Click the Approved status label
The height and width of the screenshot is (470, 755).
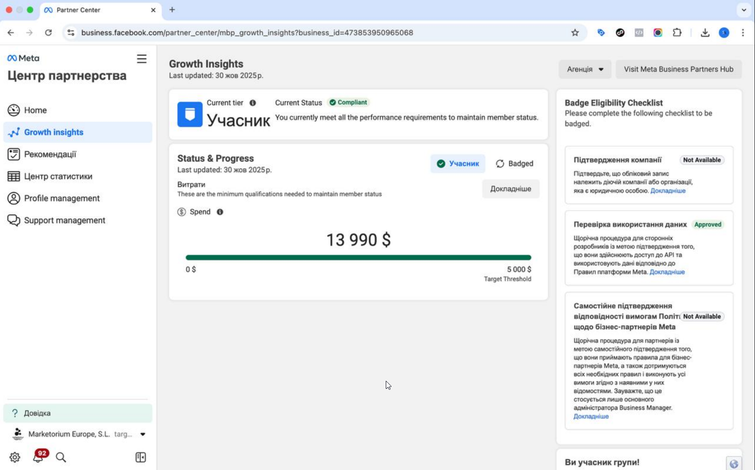coord(707,225)
